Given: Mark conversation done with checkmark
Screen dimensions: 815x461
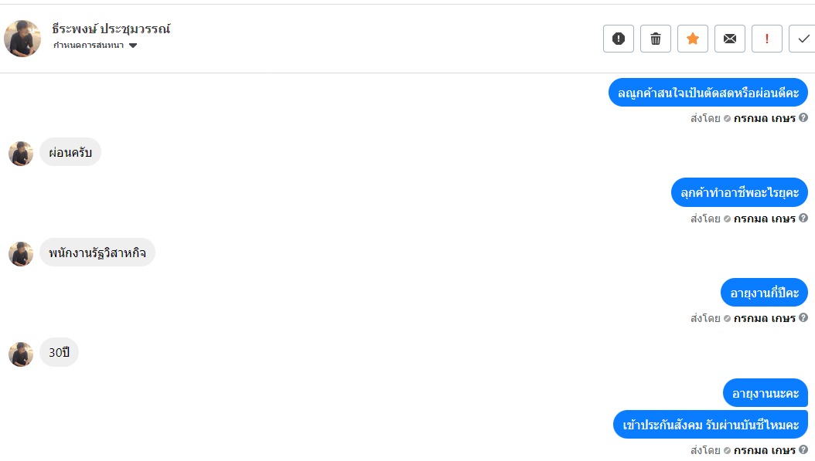Looking at the screenshot, I should 803,39.
